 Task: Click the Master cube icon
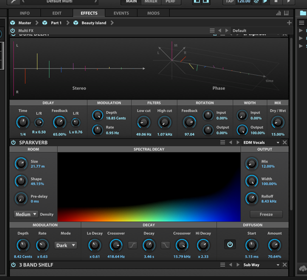tap(13, 23)
